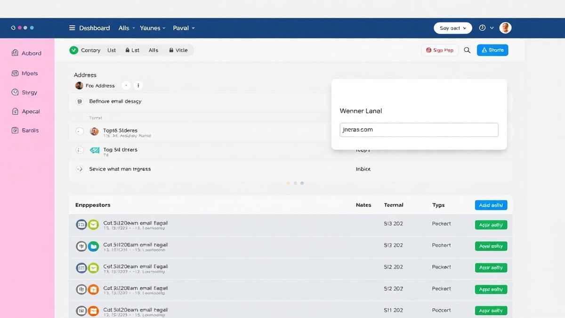
Task: Click the green check icon beside Contory
Action: pos(73,50)
